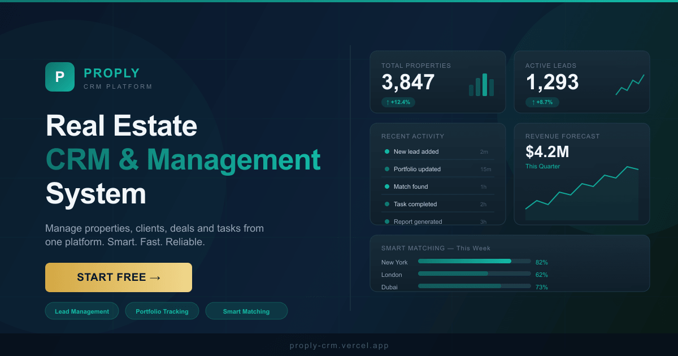This screenshot has height=356, width=678.
Task: Open the proply-crm.vercel.app link
Action: click(339, 345)
